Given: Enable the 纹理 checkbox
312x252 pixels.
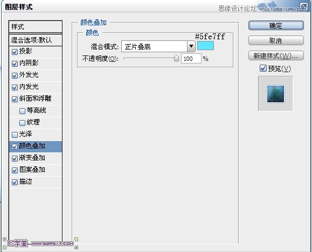Looking at the screenshot, I should point(22,123).
